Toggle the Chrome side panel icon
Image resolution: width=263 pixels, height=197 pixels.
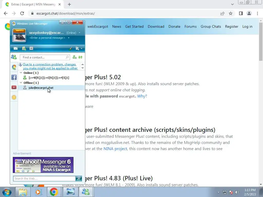coord(241,13)
